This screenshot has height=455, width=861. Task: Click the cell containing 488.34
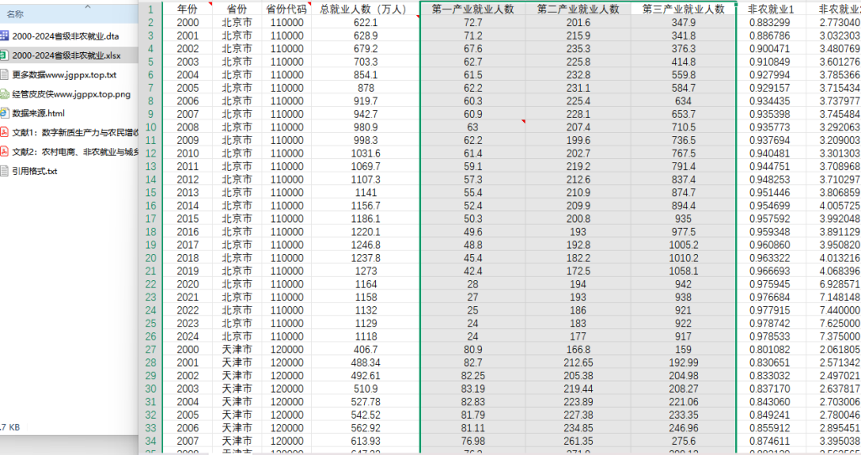tap(366, 362)
